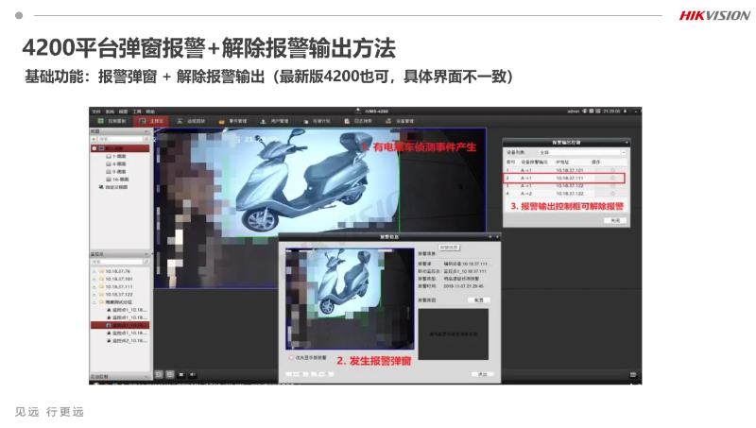
Task: Select the 4-画面 layout view
Action: 116,163
